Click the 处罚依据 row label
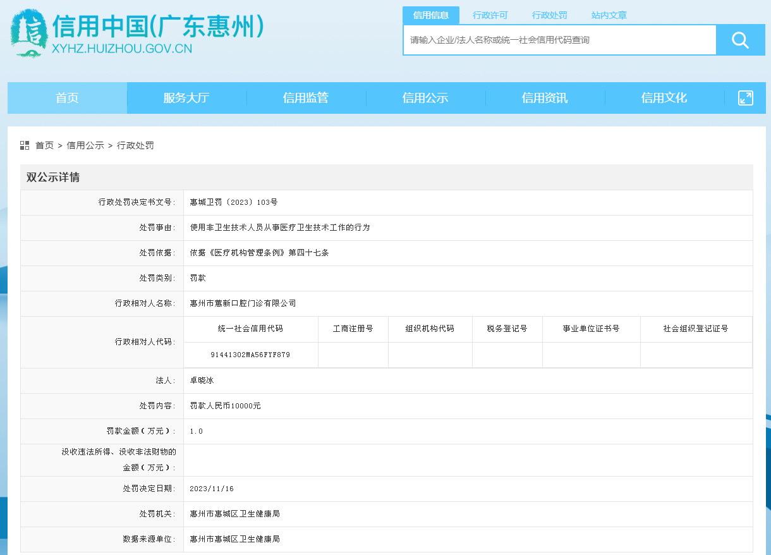Viewport: 771px width, 555px height. click(x=158, y=253)
